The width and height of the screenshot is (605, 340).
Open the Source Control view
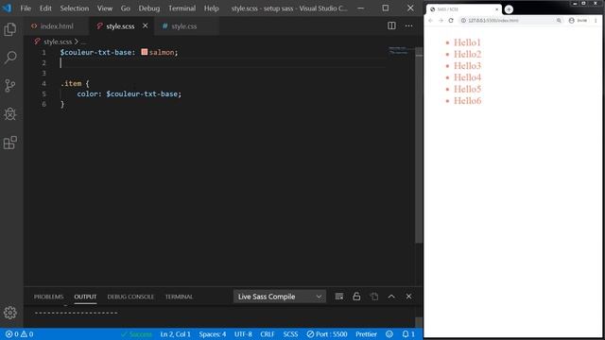10,86
